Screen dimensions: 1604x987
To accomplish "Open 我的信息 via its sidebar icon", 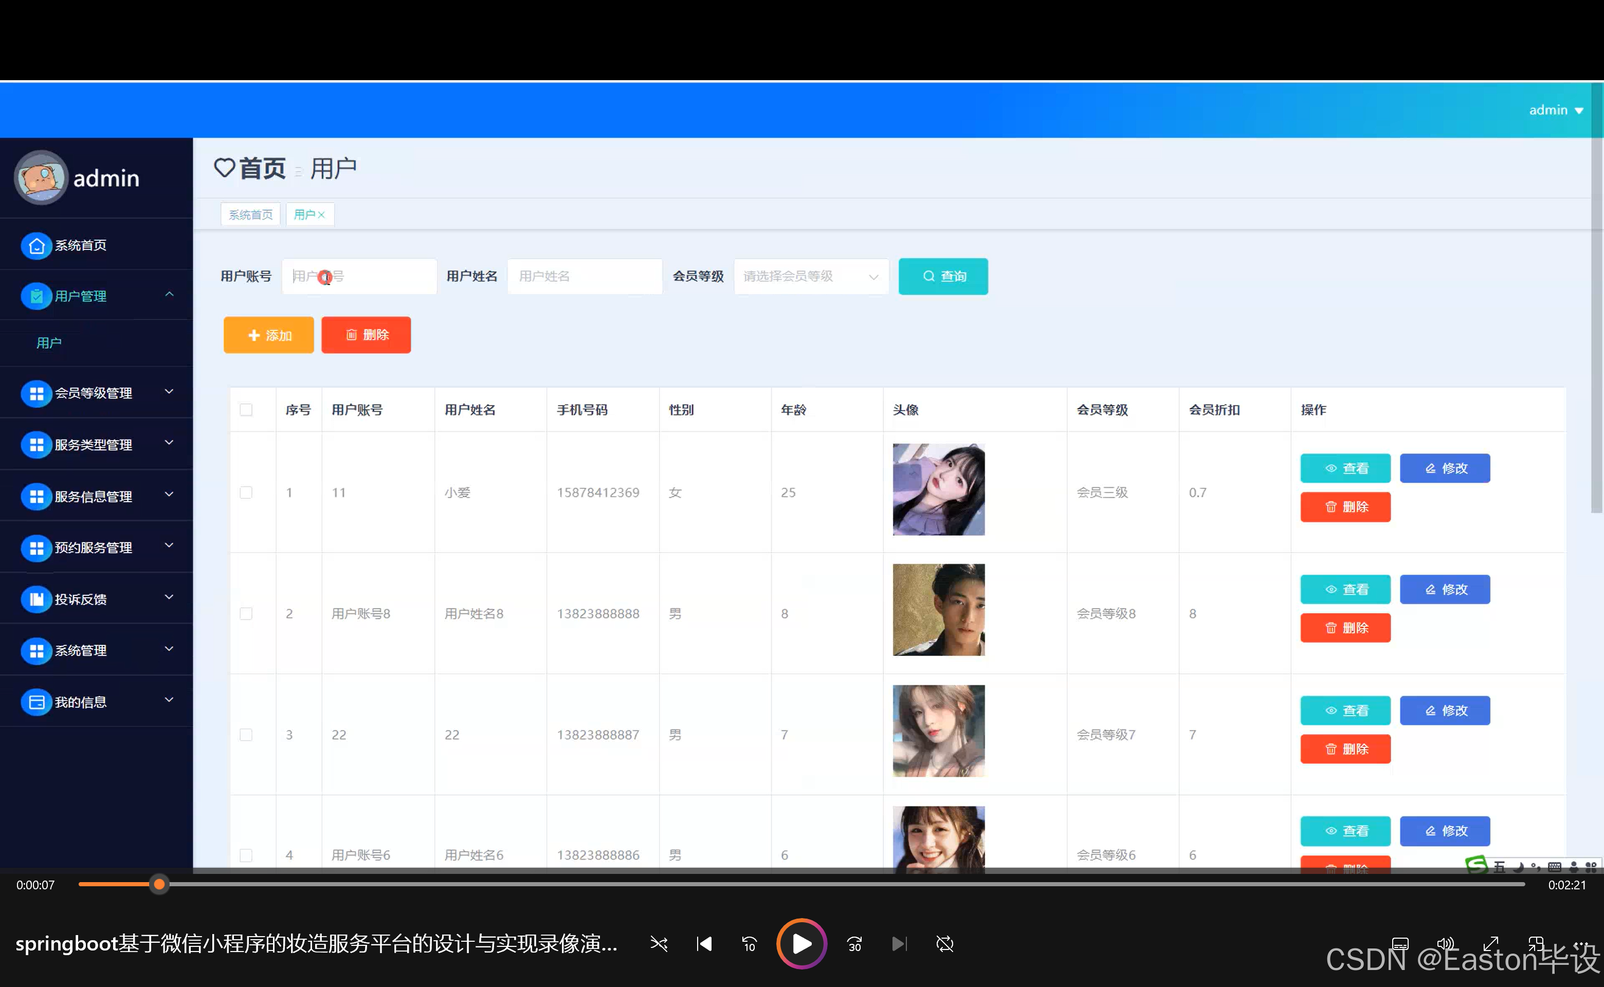I will tap(37, 702).
